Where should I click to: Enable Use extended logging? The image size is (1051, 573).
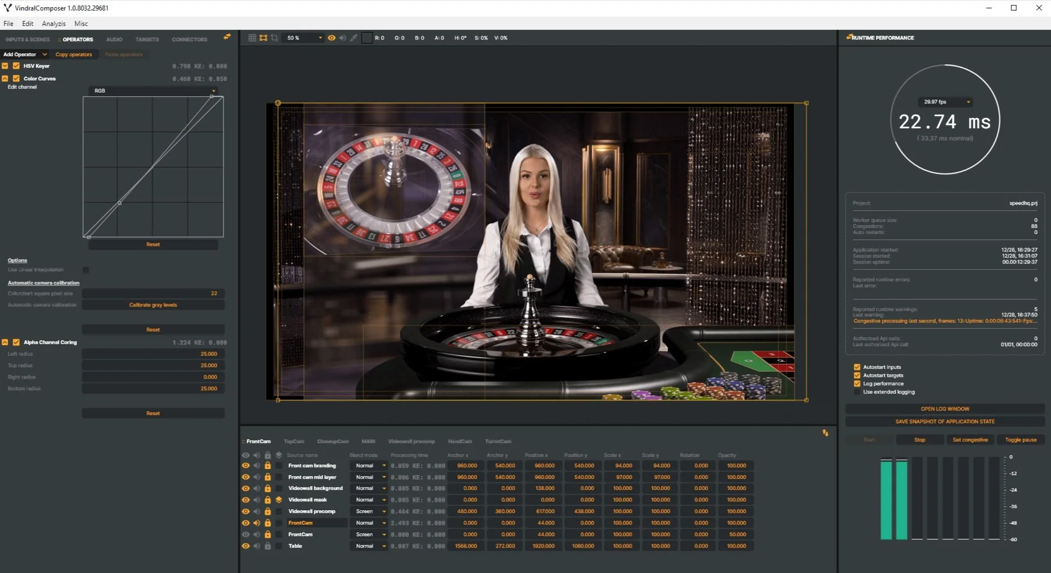coord(857,391)
